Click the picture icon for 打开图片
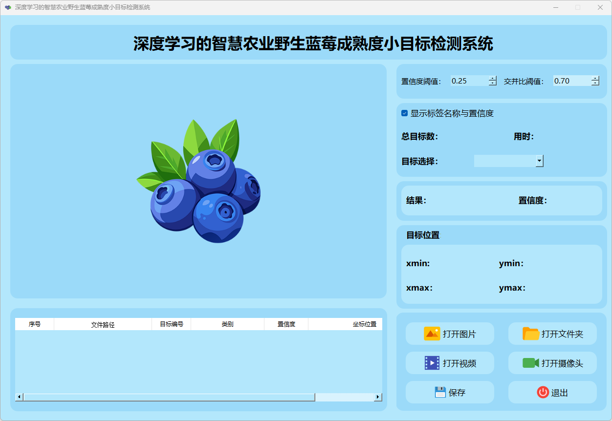 click(x=432, y=334)
